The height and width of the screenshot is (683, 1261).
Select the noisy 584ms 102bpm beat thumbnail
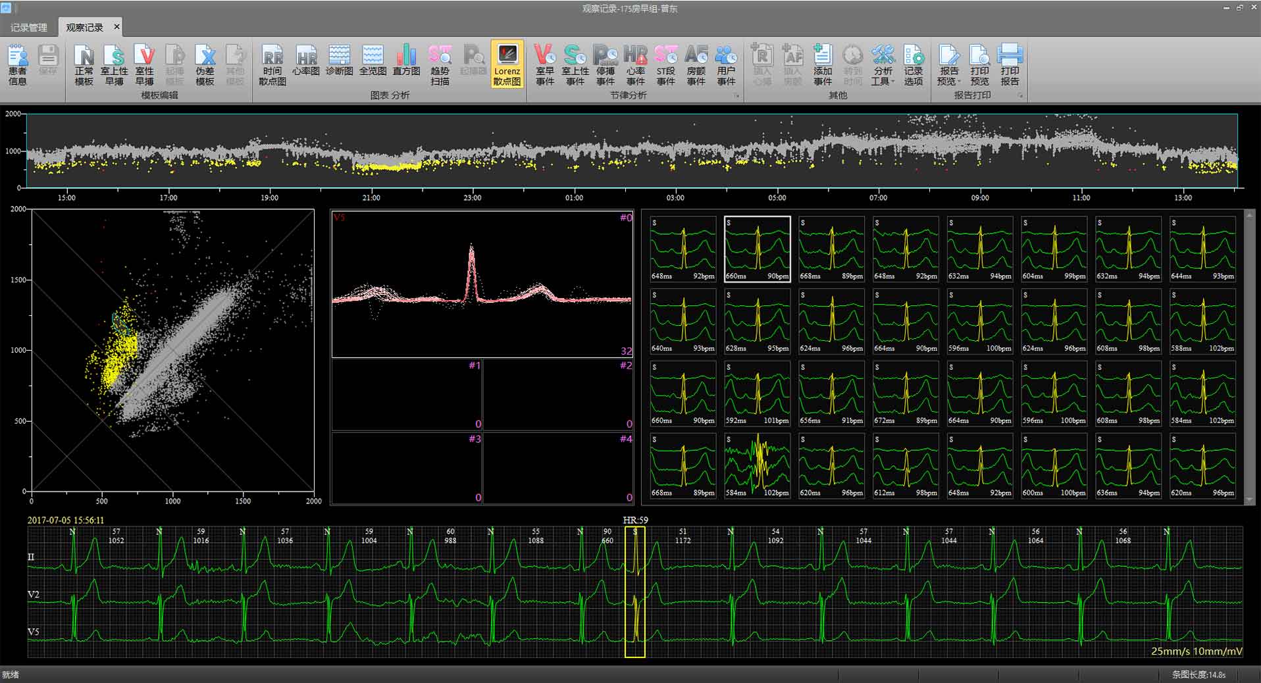[757, 465]
